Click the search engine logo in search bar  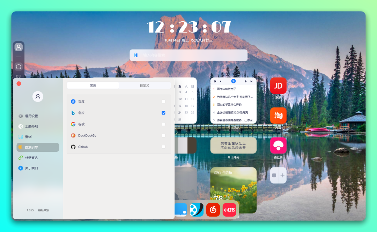click(x=136, y=55)
